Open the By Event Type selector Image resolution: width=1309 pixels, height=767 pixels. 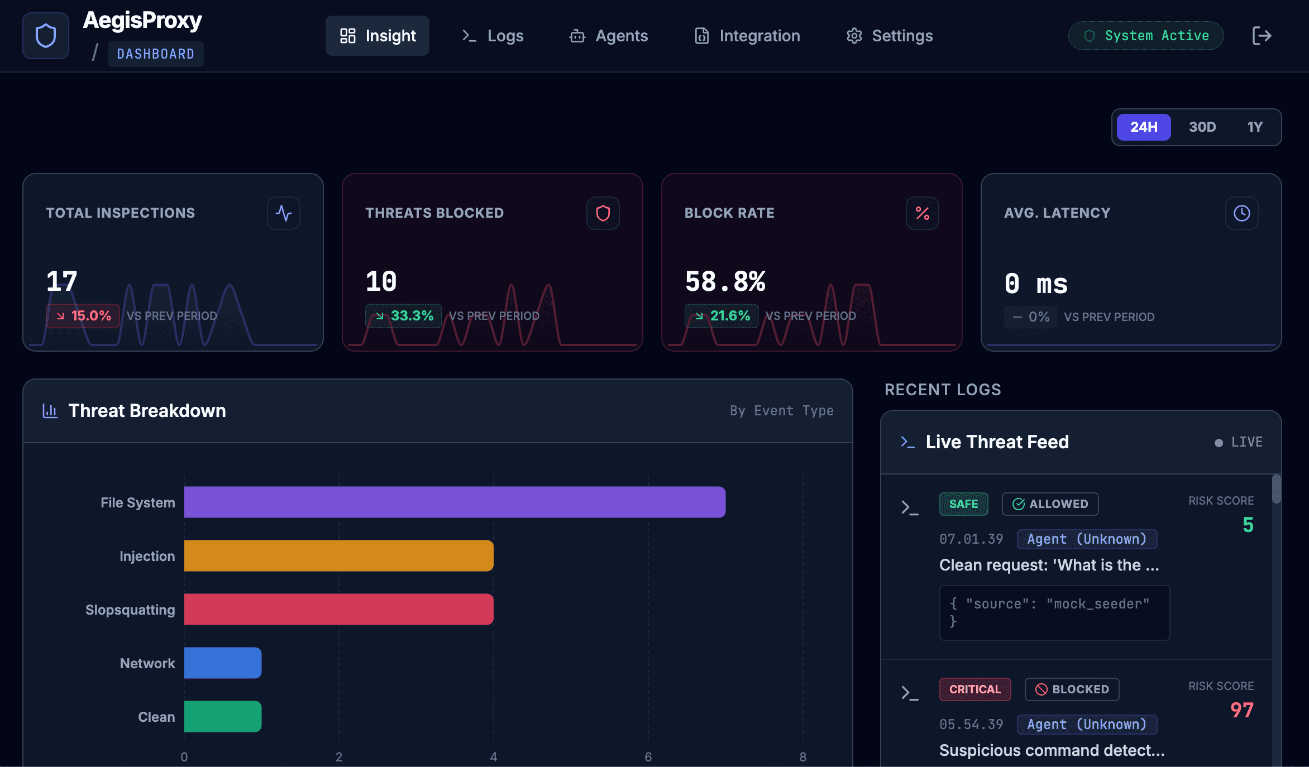(x=781, y=411)
